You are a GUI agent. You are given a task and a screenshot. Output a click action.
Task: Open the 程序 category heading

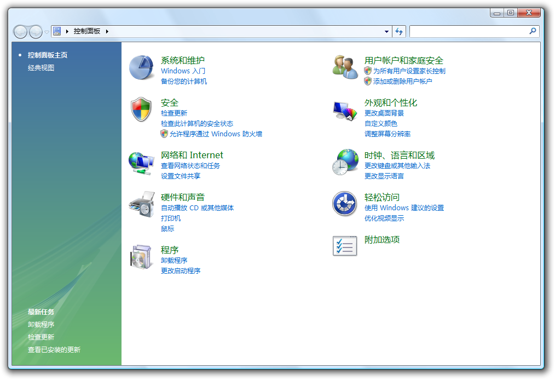170,250
